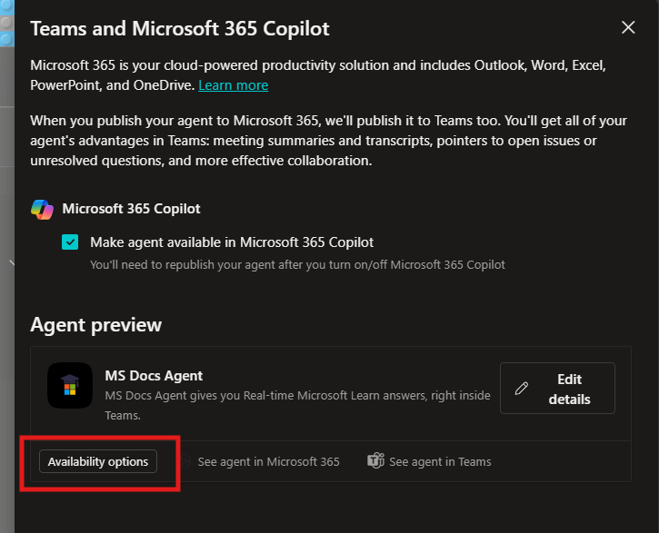Viewport: 659px width, 533px height.
Task: Click the Make agent available checkbox label text
Action: tap(232, 242)
